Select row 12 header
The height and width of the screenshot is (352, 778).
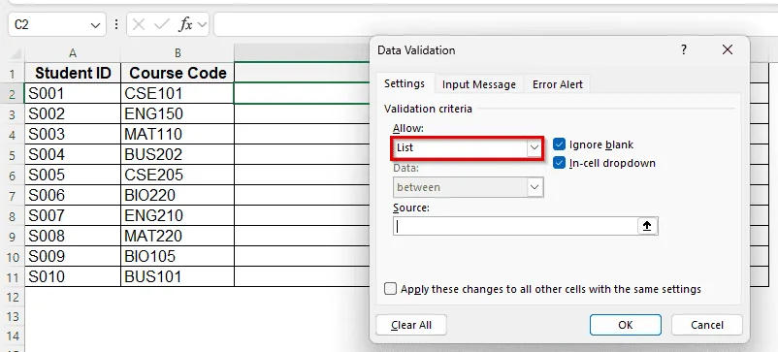tap(13, 297)
